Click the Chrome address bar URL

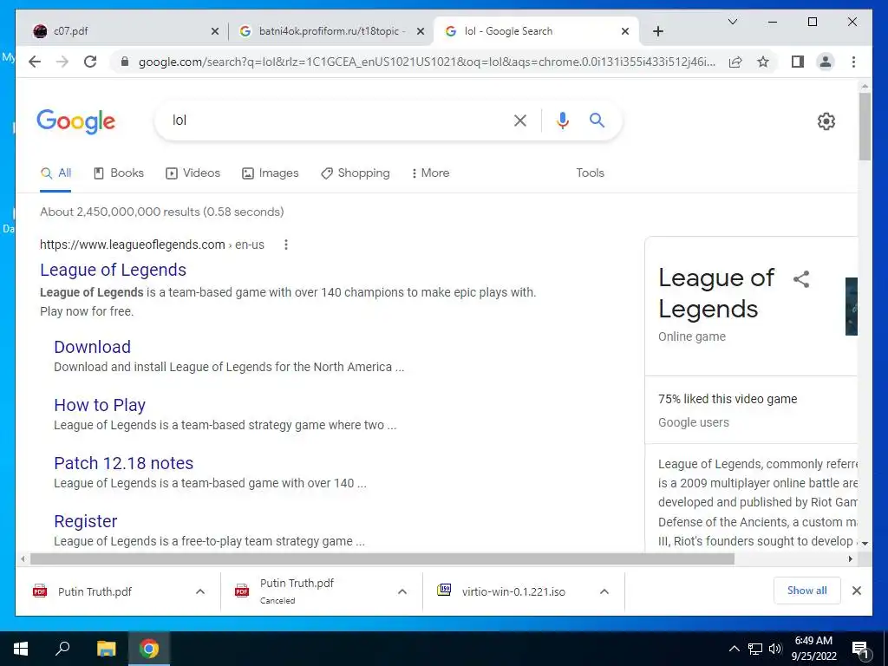click(427, 62)
